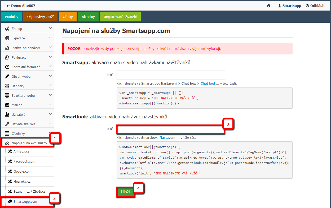Open the AffilBox.cz settings page

[21, 151]
